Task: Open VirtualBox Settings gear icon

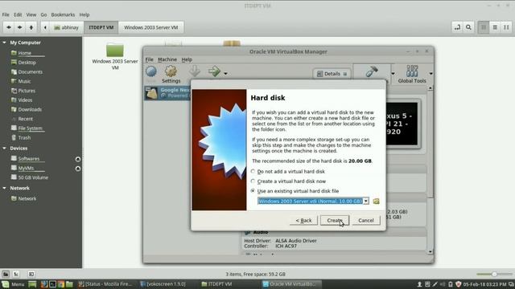Action: point(171,74)
